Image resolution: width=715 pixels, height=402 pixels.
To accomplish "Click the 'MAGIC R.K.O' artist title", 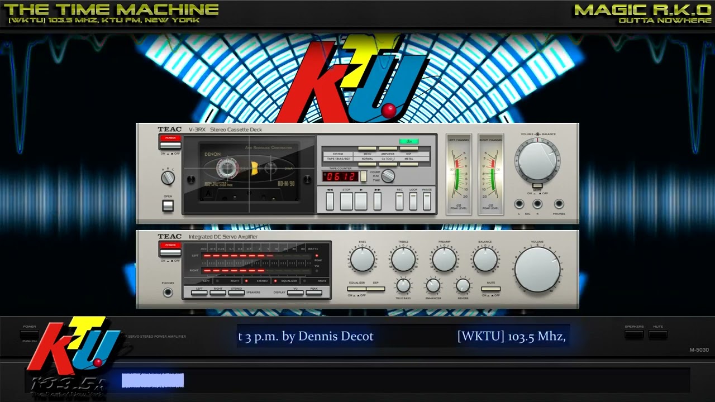I will click(643, 9).
